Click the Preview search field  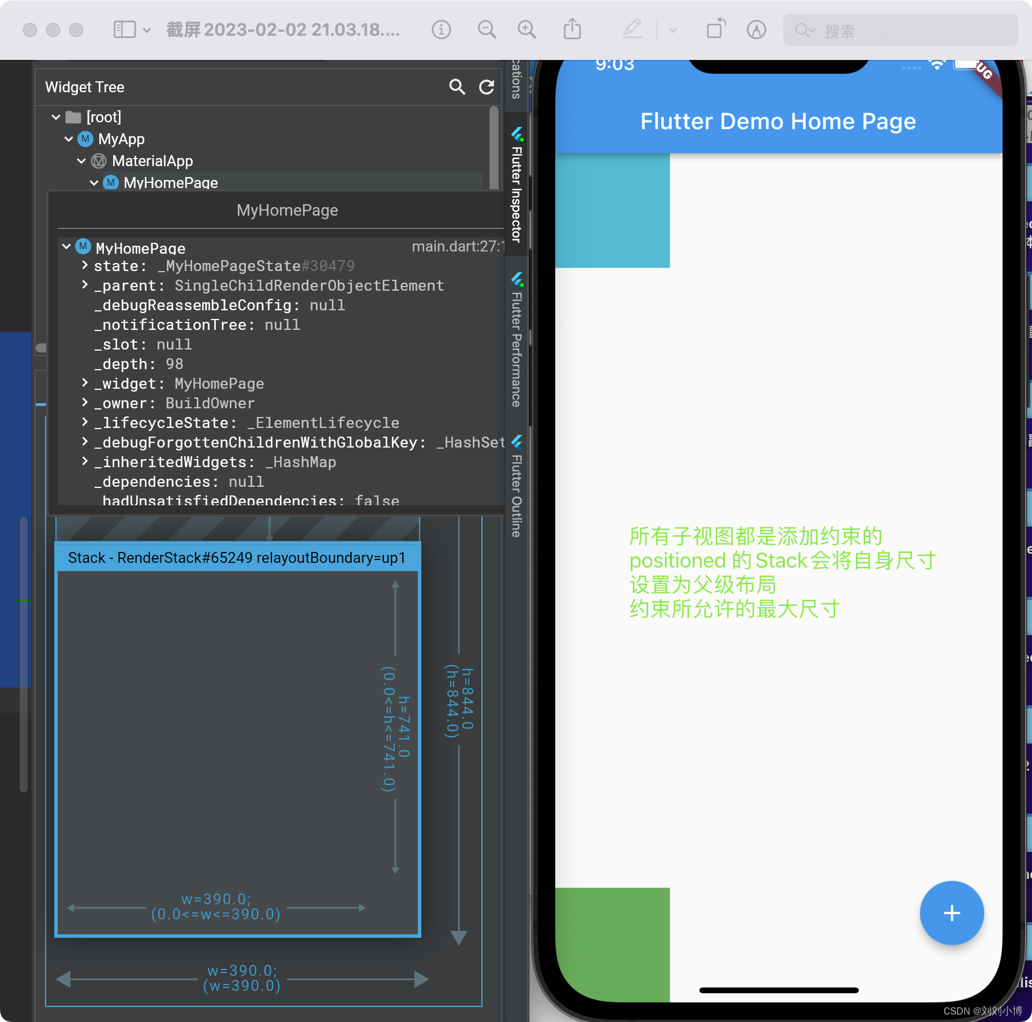[900, 30]
